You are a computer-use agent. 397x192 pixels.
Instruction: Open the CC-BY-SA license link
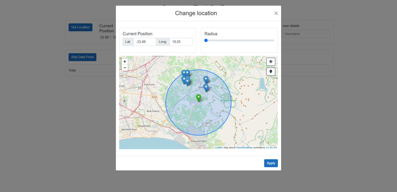click(271, 147)
